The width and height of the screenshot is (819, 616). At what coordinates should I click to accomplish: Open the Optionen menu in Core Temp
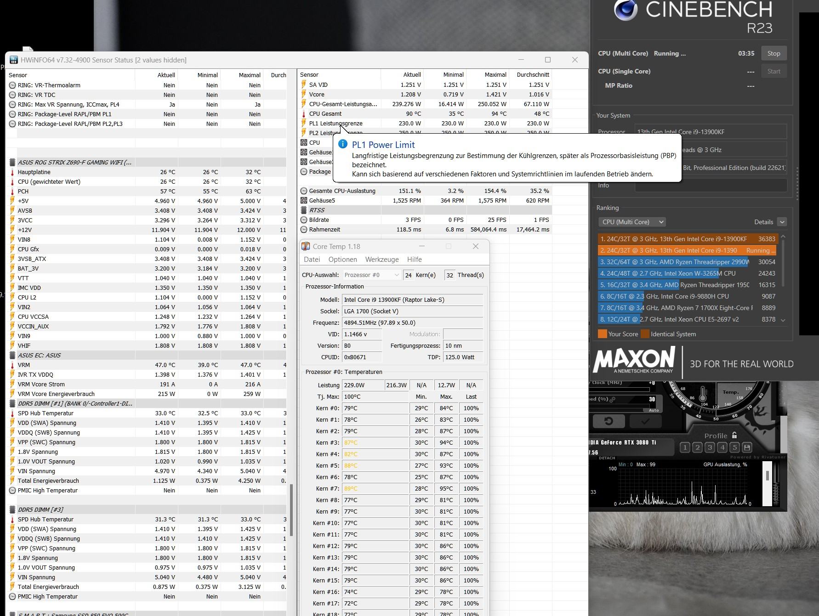(342, 260)
